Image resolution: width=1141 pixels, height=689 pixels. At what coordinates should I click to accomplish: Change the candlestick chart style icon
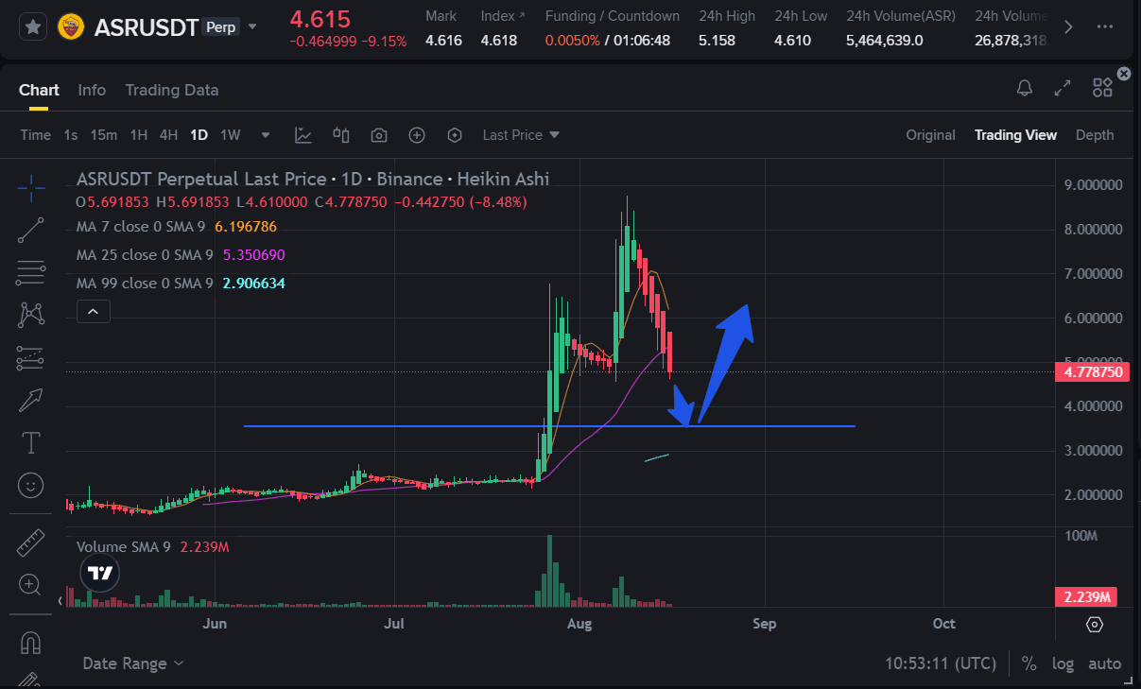click(341, 135)
